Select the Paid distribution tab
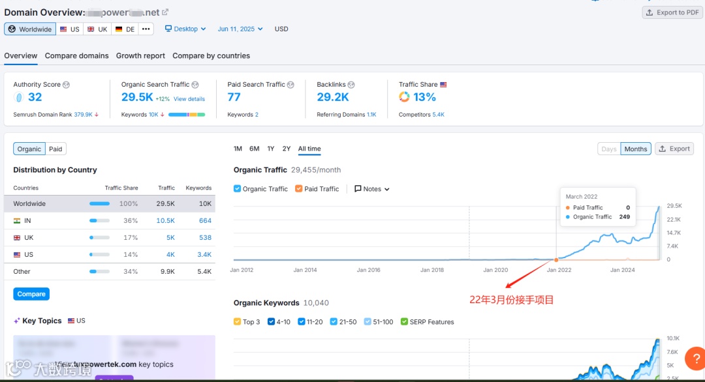 point(55,149)
